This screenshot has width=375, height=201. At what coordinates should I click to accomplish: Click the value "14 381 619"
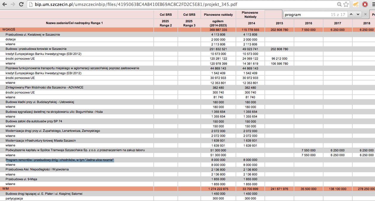pos(250,64)
